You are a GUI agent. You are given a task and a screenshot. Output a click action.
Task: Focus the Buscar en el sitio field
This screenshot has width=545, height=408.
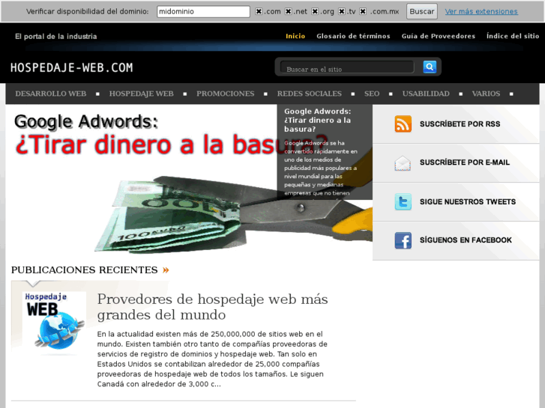[x=347, y=67]
